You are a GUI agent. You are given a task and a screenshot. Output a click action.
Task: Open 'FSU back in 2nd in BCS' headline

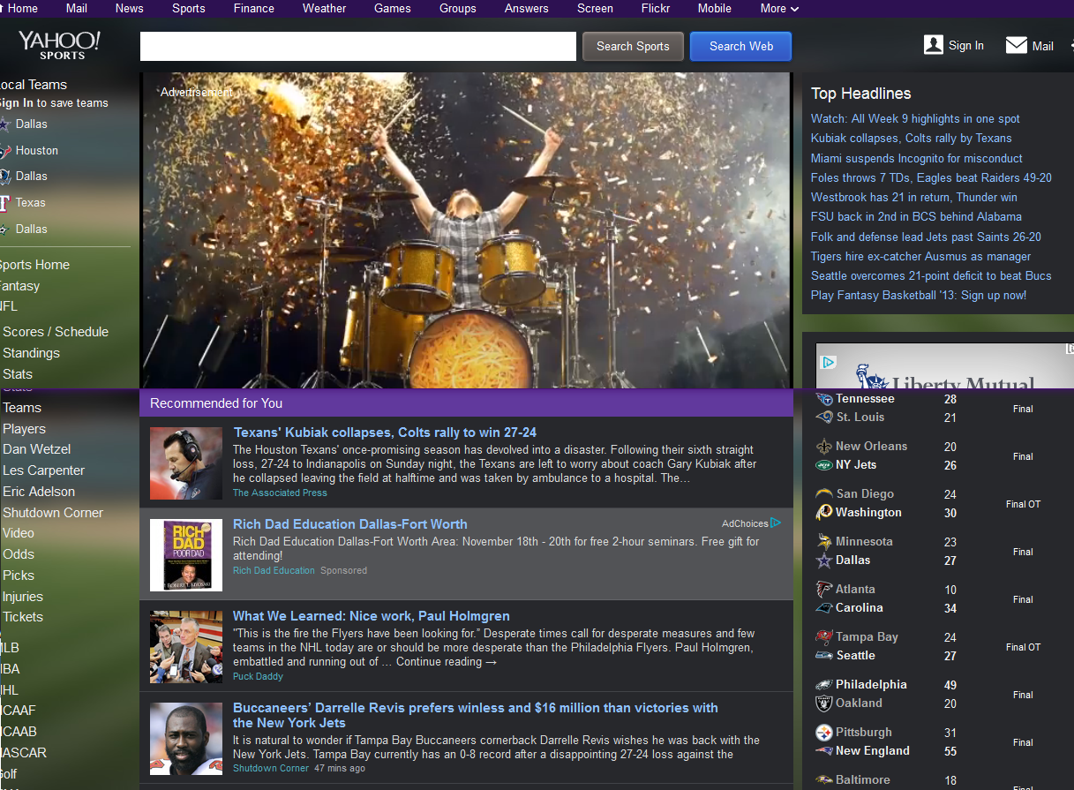(x=916, y=216)
